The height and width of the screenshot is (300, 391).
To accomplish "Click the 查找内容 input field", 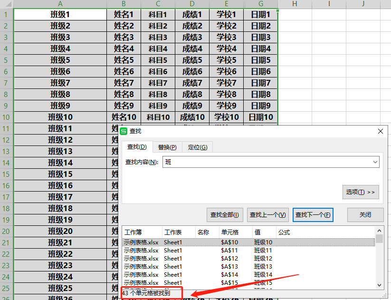I will click(266, 162).
